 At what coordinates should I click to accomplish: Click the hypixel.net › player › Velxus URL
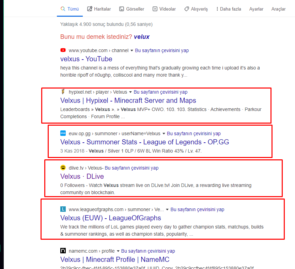pos(98,92)
